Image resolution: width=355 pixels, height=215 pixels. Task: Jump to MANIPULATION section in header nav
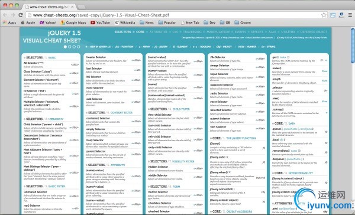218,32
